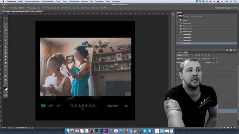Set history brush source on snapshot row

tap(177, 16)
